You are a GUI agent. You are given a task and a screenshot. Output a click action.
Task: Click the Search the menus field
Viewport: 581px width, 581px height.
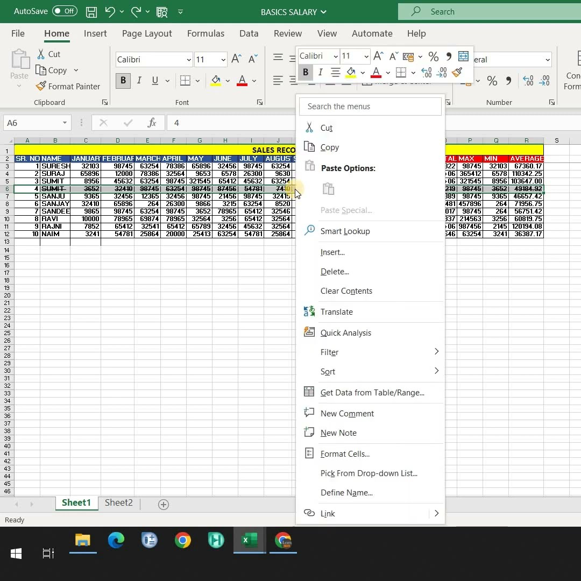tap(370, 107)
